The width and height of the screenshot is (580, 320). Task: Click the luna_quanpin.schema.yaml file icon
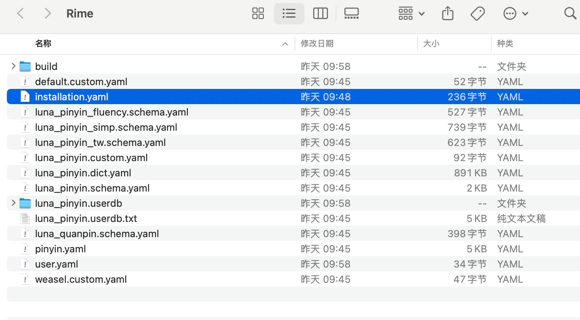(25, 234)
